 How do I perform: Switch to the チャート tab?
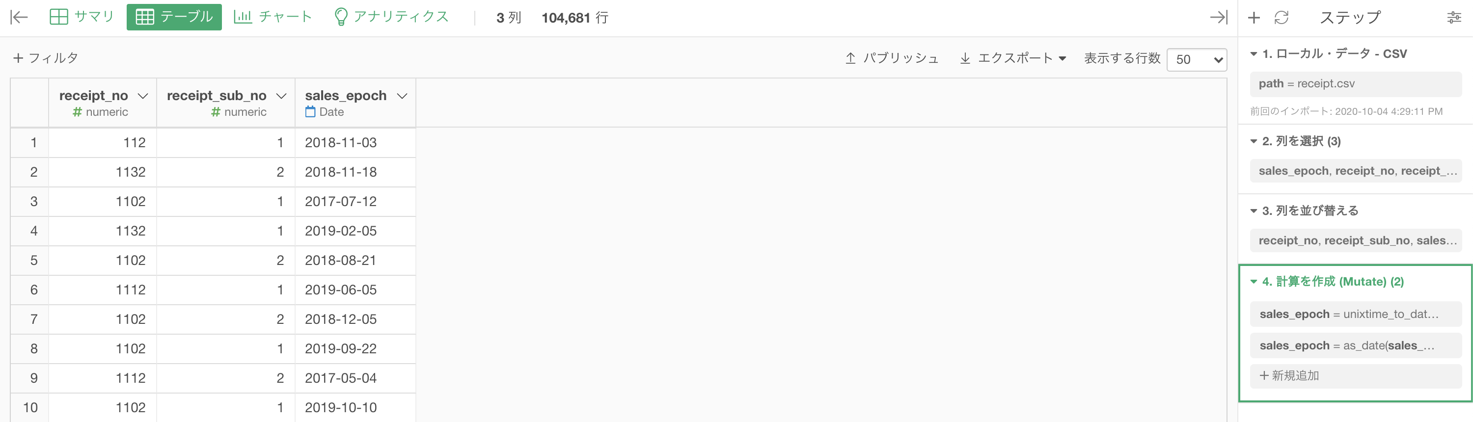tap(273, 17)
